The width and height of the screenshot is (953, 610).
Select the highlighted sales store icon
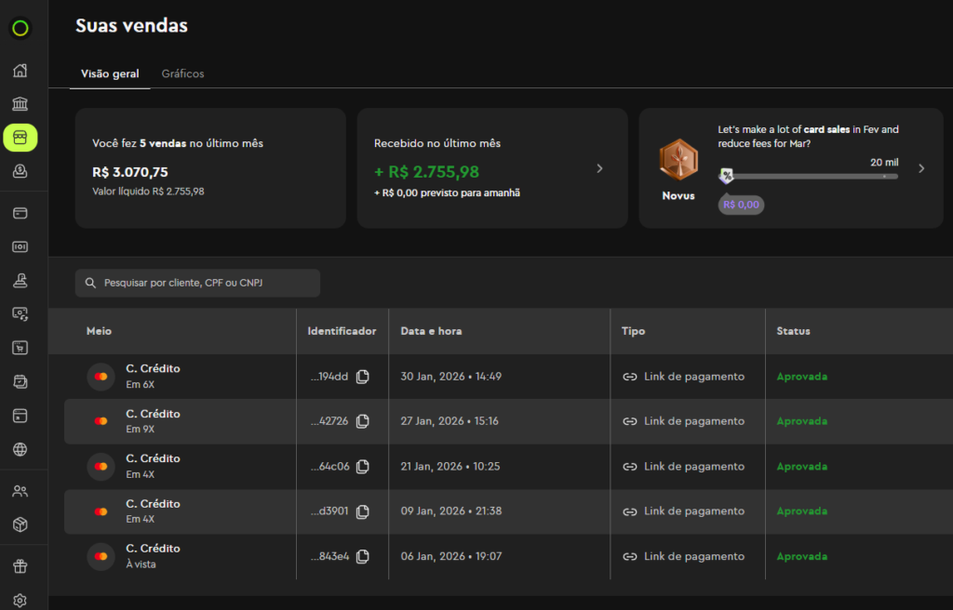click(20, 138)
